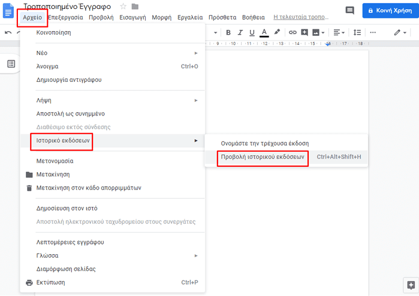Expand the Νέο submenu

click(x=113, y=53)
